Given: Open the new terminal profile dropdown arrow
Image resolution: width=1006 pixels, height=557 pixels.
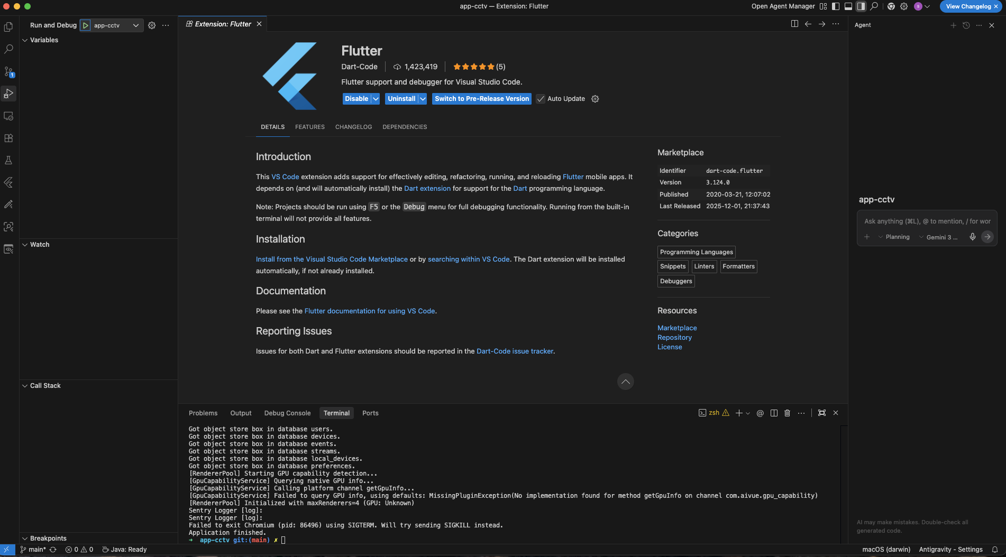Looking at the screenshot, I should click(748, 413).
